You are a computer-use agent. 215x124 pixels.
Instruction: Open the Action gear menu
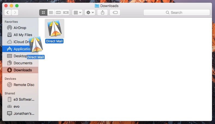tap(90, 12)
